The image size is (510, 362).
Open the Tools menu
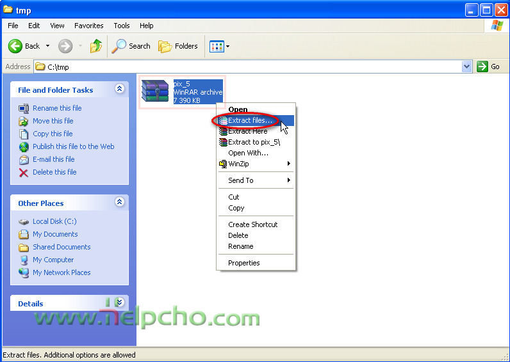[122, 26]
